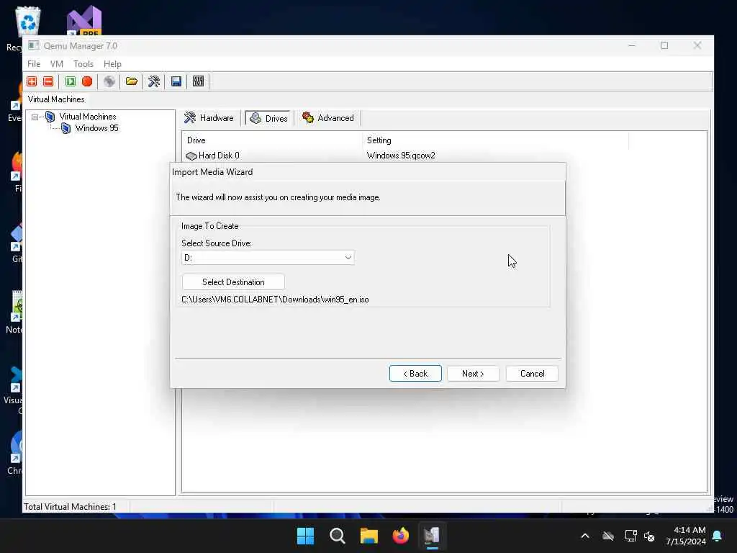Click the Windows 95.qcow2 setting cell
The image size is (737, 553).
point(401,156)
